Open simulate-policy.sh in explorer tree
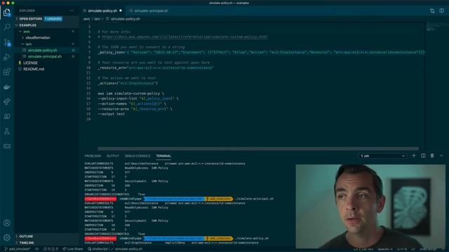449x252 pixels. point(42,50)
